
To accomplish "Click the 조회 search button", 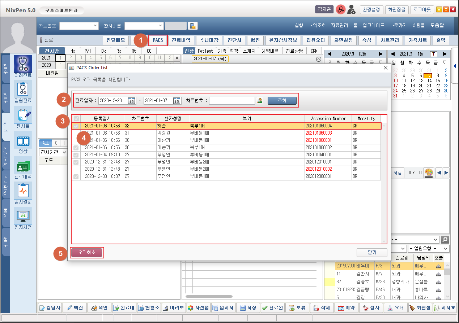I will click(282, 101).
